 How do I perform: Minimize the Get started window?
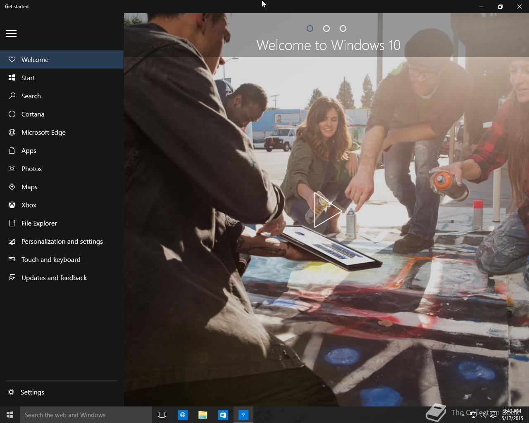click(x=481, y=7)
